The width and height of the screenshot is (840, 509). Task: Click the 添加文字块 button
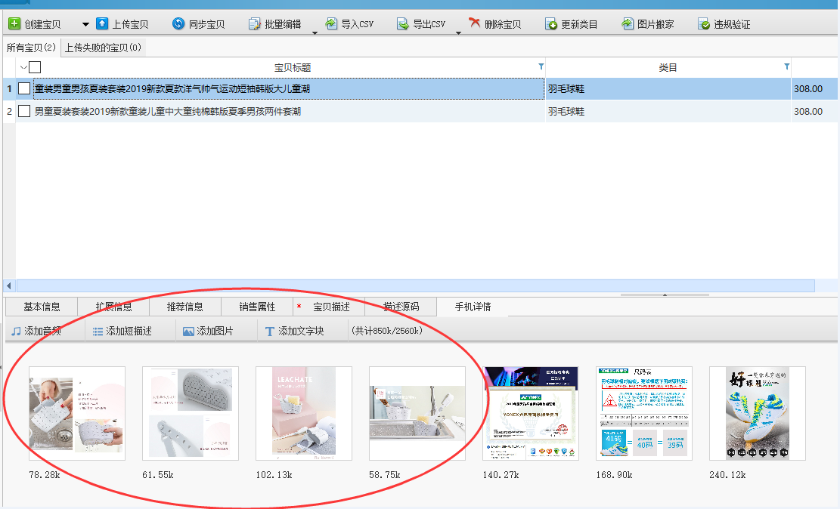pos(293,331)
